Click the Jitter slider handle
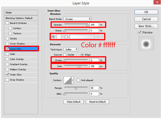161x119 pixels. [x=64, y=94]
